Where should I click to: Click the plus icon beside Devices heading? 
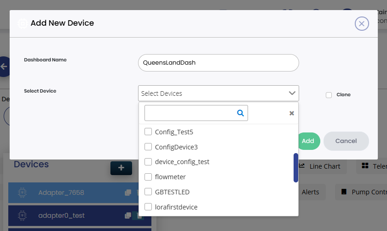tap(121, 168)
